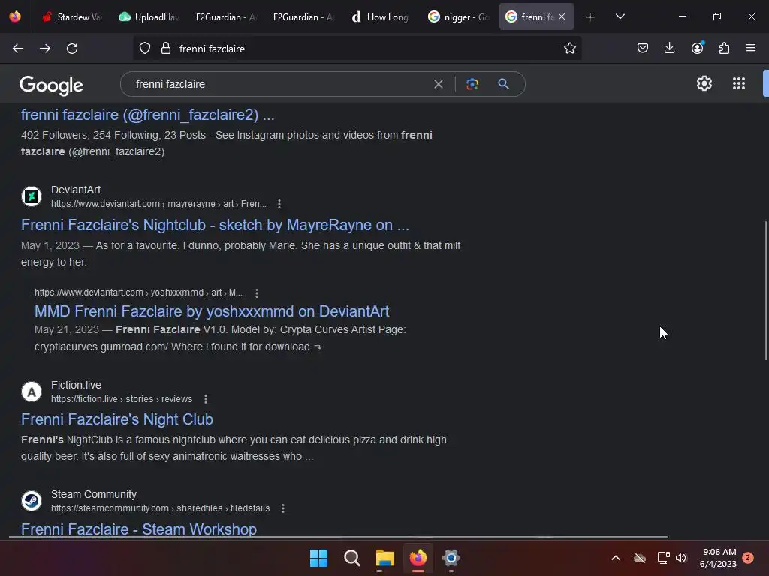Open Windows taskbar search
The width and height of the screenshot is (769, 576).
[x=351, y=558]
